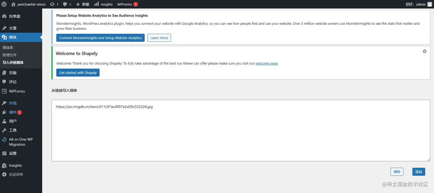The image size is (434, 193).
Task: Click the 媒体 media icon in sidebar
Action: 4,37
